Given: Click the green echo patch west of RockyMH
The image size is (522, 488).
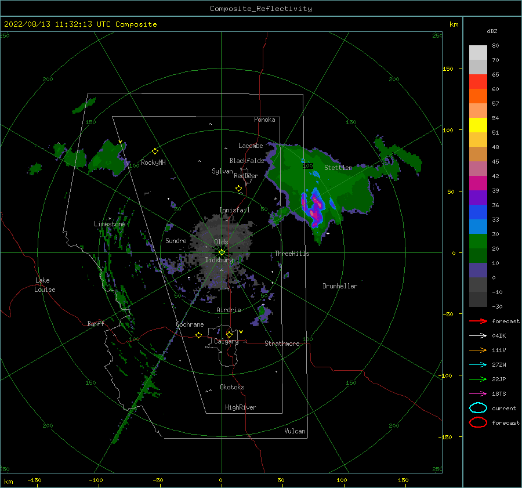Looking at the screenshot, I should [x=108, y=159].
